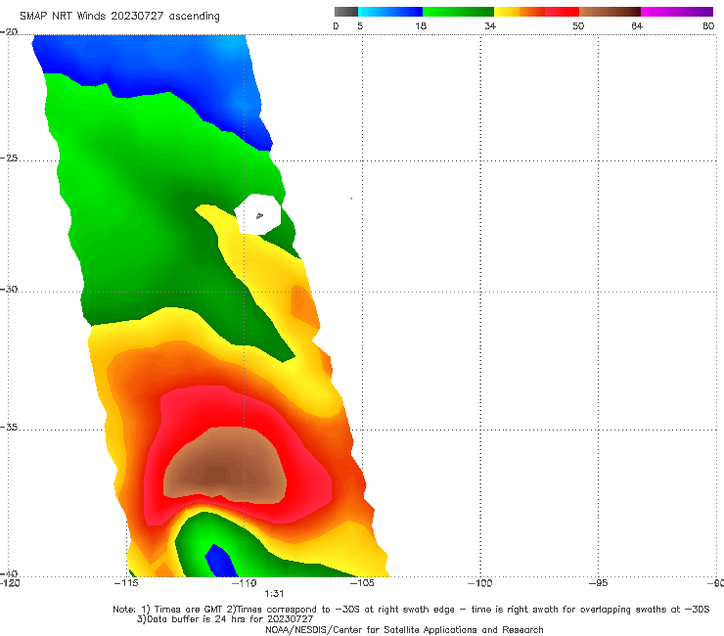Click the brown 50-64 colorbar segment
Viewport: 724px width, 636px height.
610,12
